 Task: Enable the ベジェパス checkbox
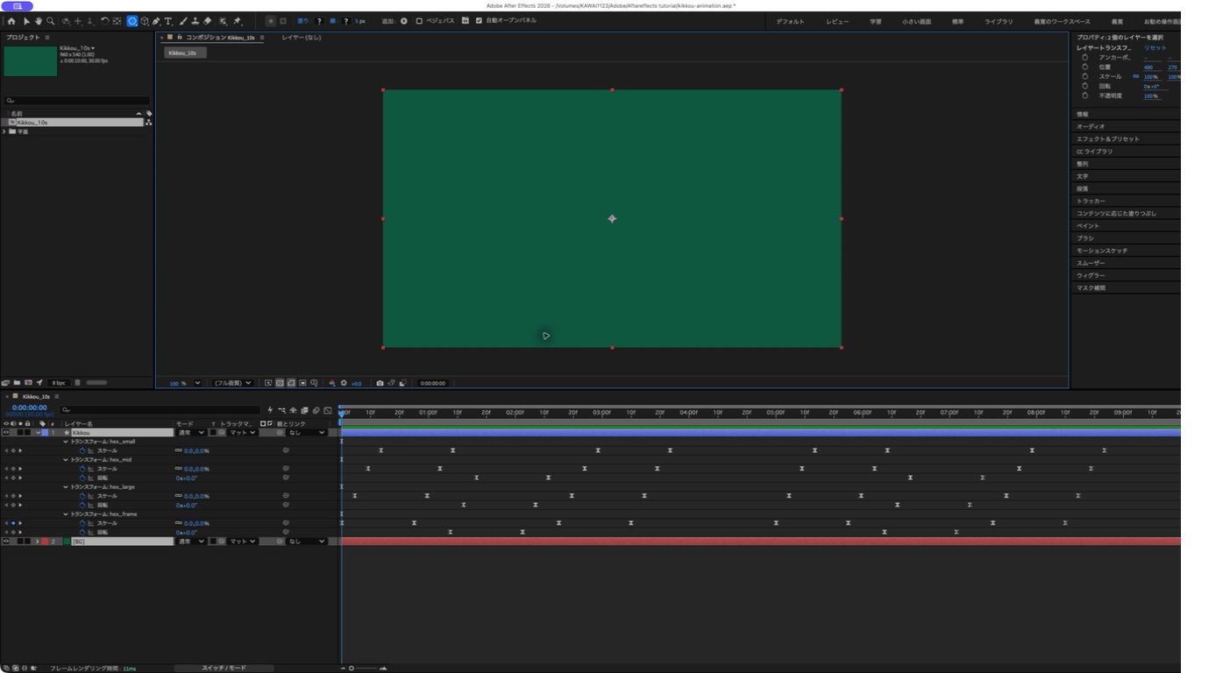click(419, 21)
